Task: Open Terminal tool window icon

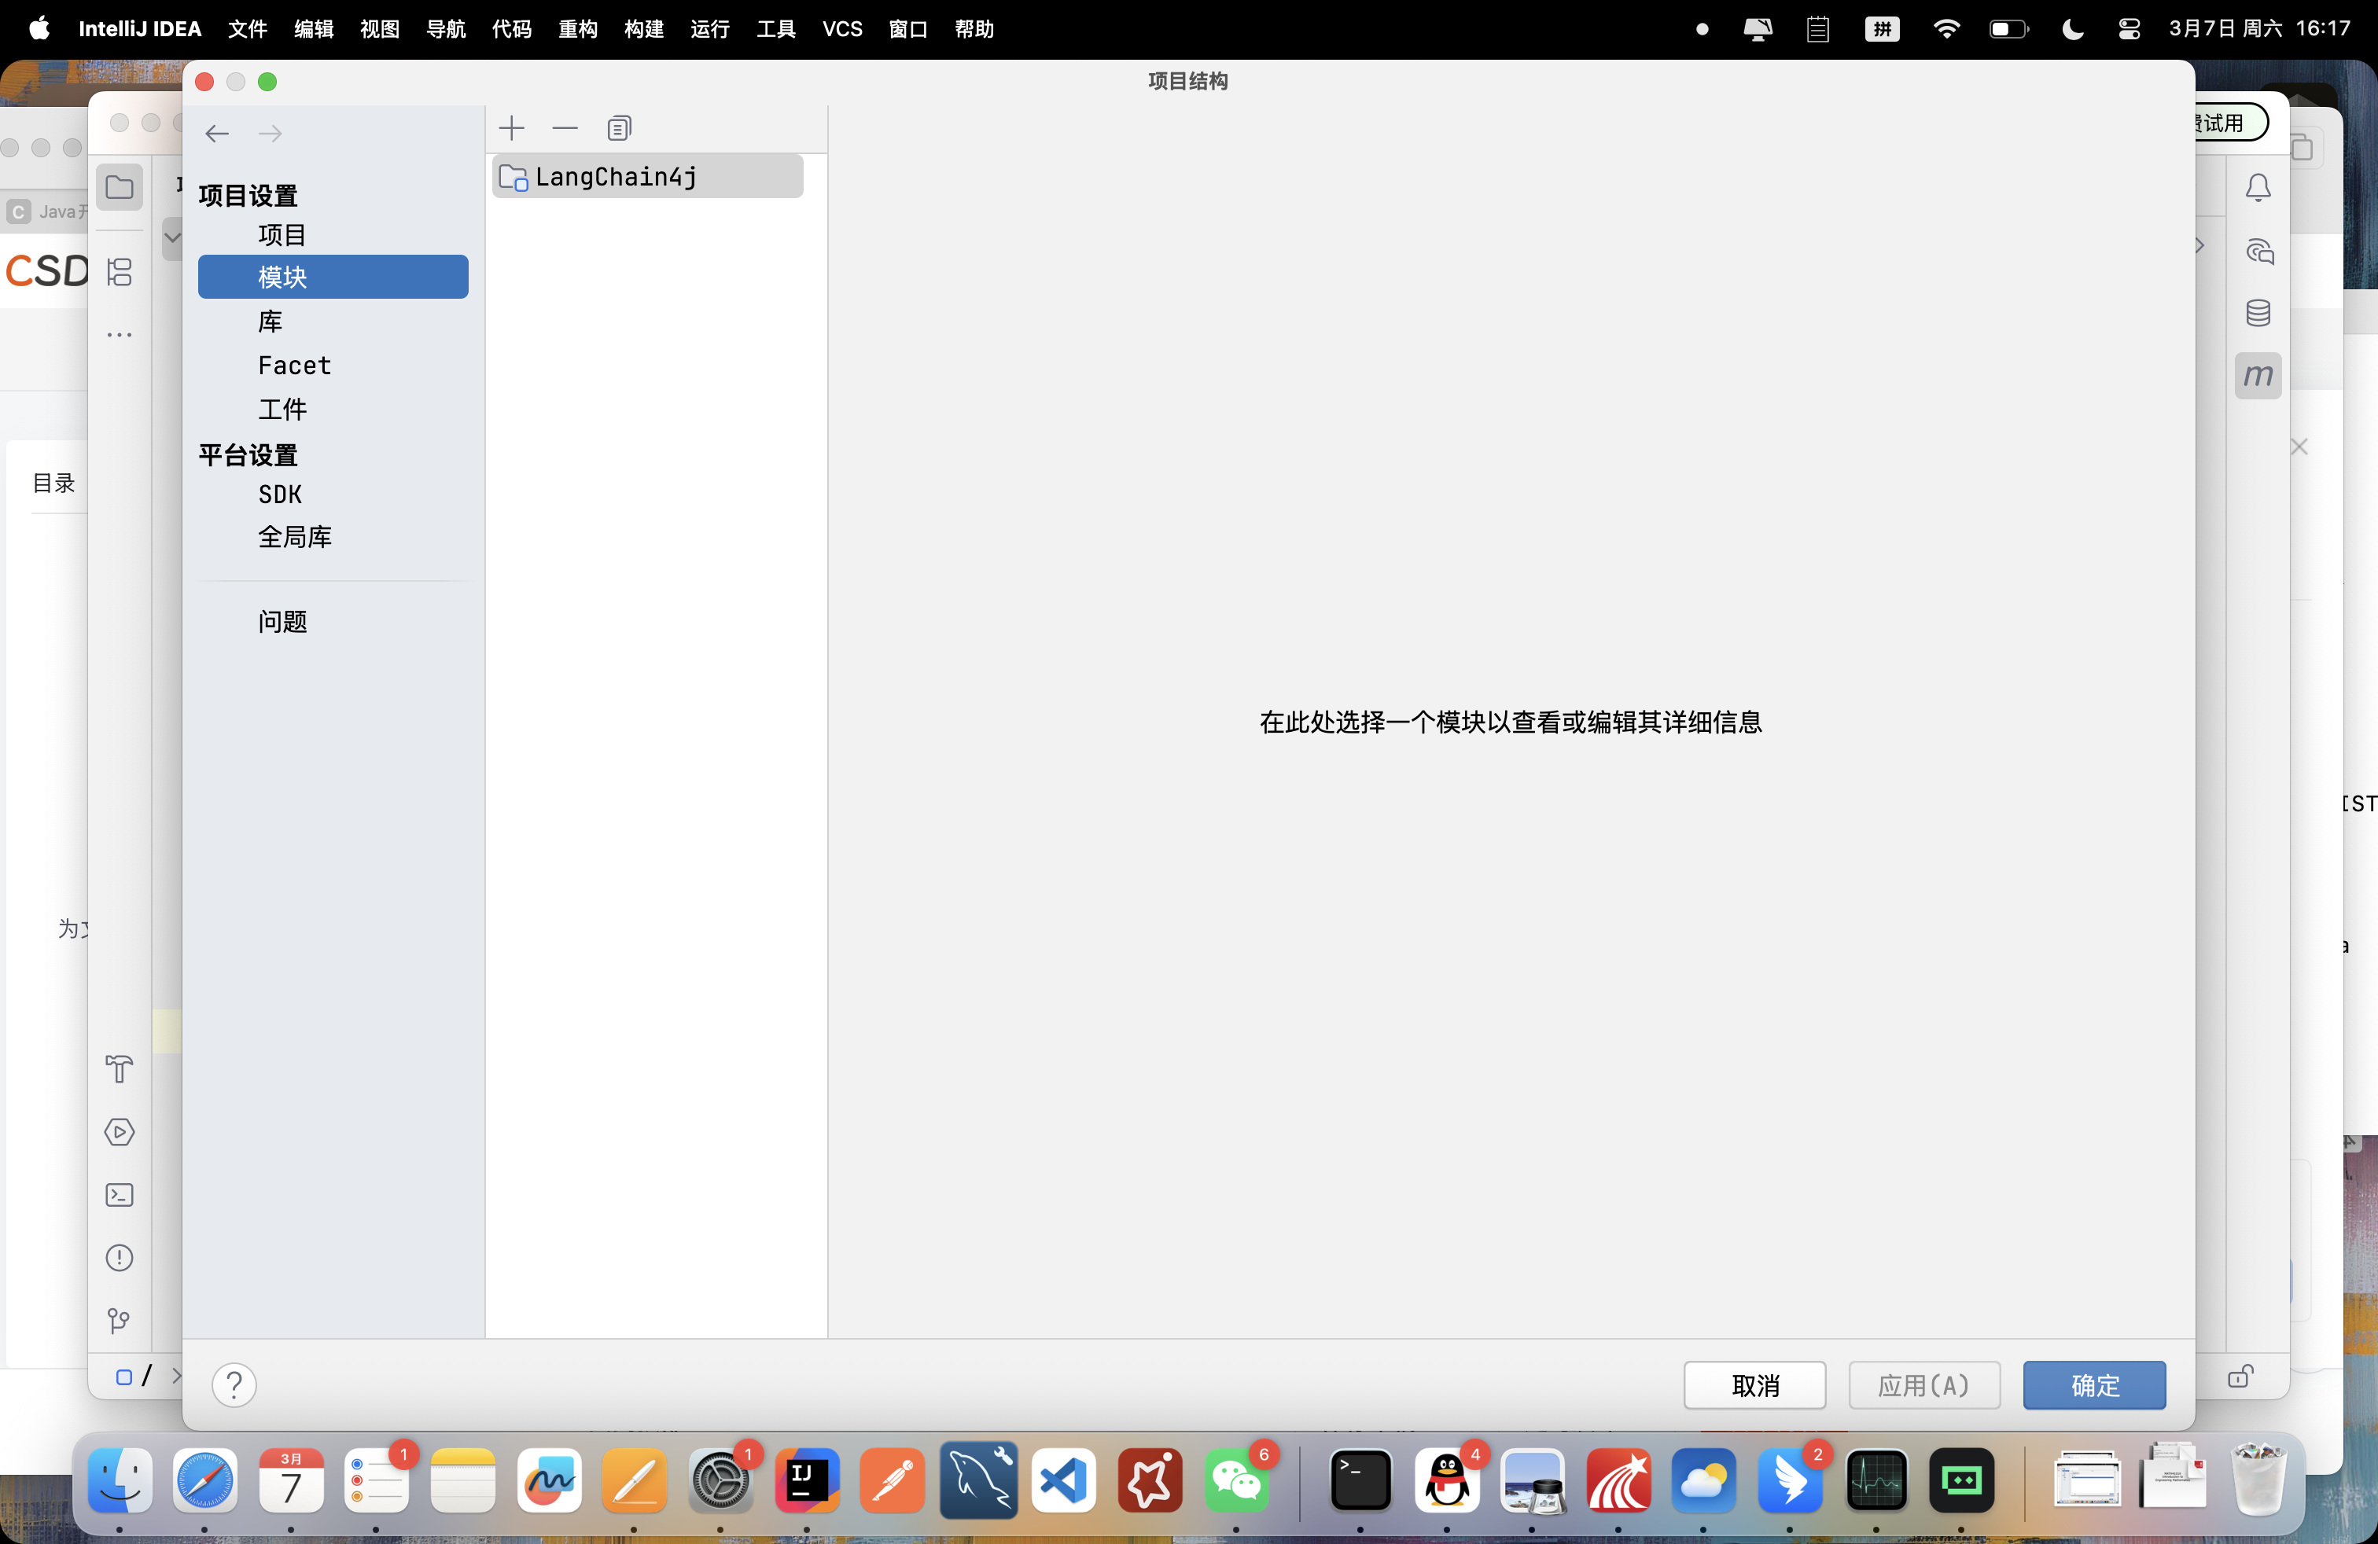Action: point(120,1196)
